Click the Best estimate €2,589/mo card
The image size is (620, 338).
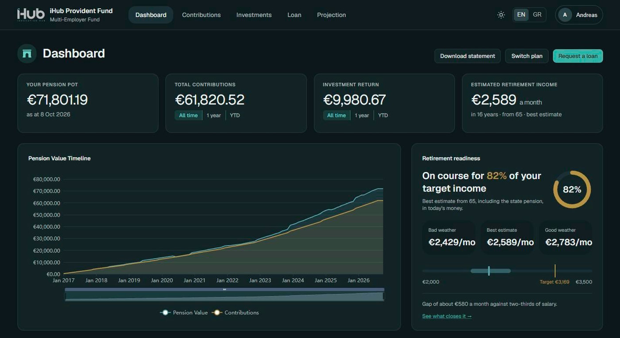pos(508,237)
